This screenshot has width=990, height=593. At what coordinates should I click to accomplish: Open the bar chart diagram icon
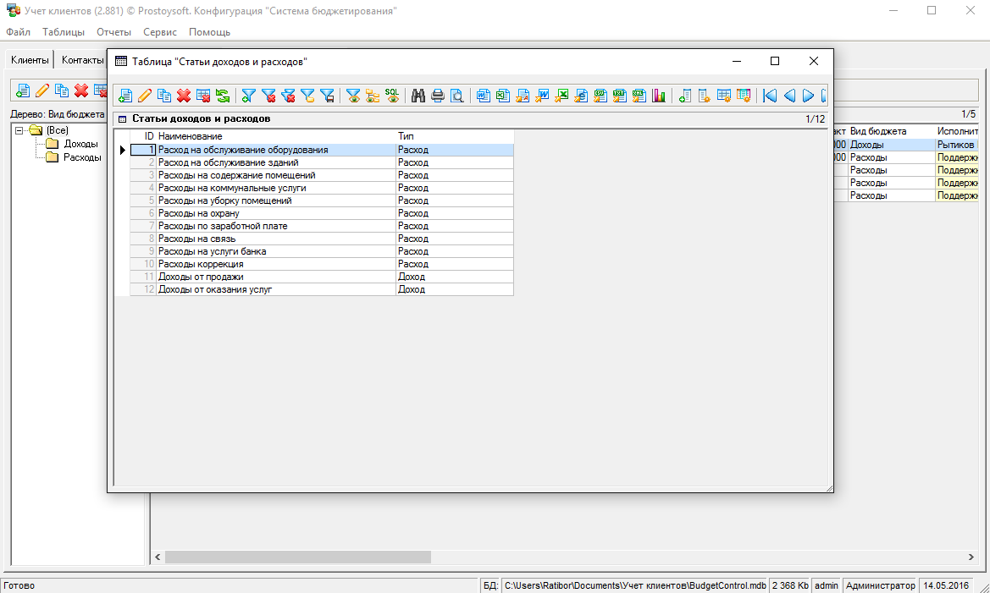pos(659,96)
